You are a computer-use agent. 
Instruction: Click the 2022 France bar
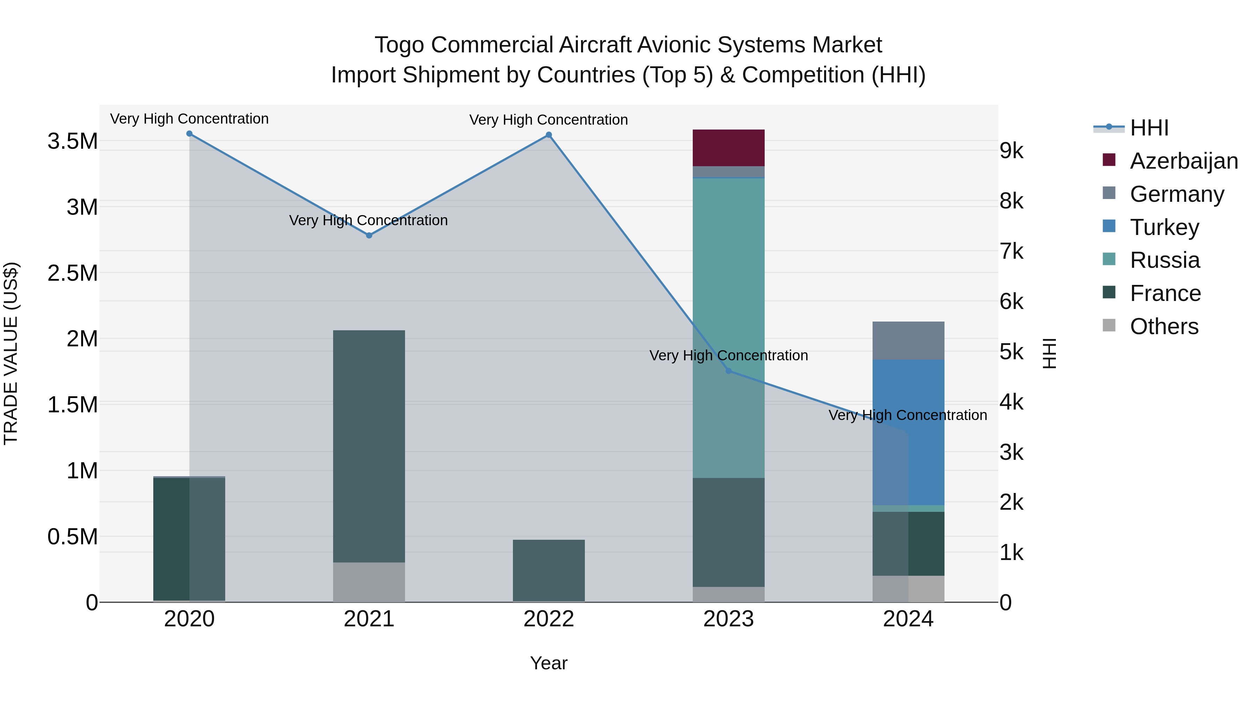(x=549, y=571)
